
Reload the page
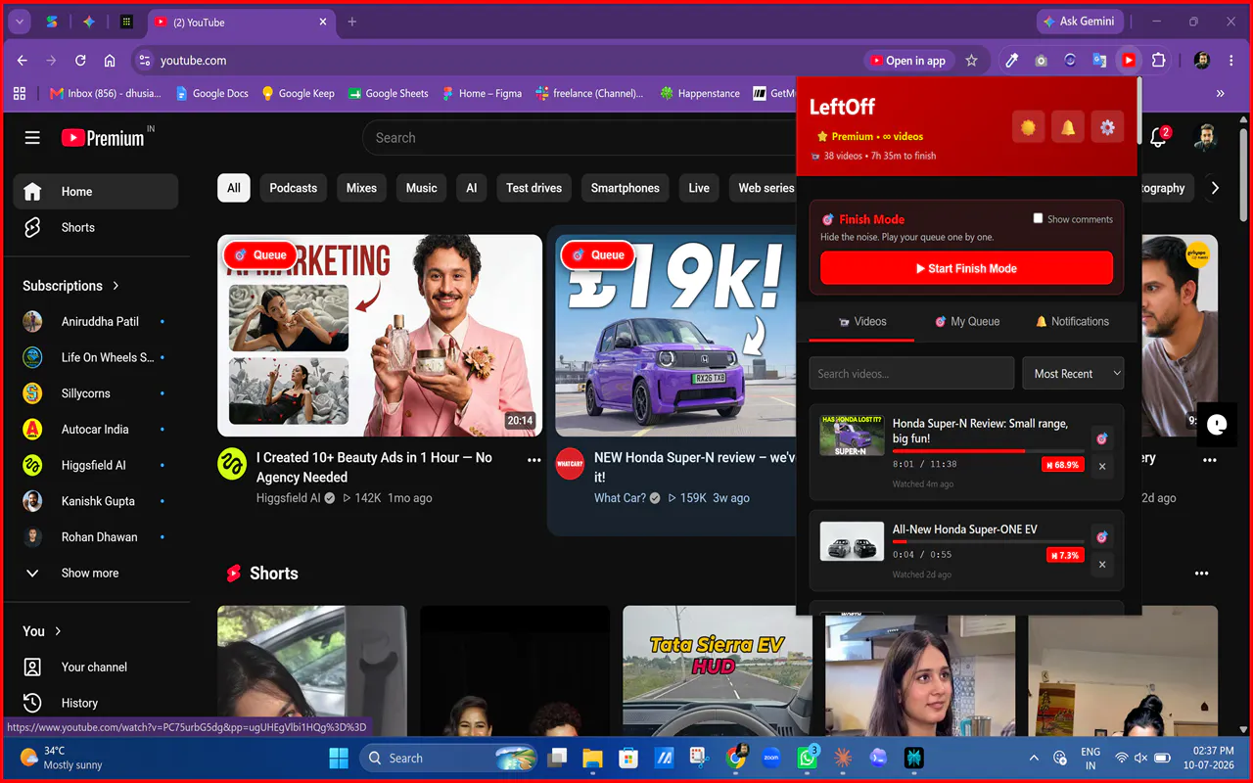(x=80, y=61)
